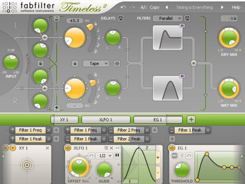This screenshot has width=245, height=184.
Task: Toggle the invert sign on XY 1's Filter 1 Freq
Action: (x=13, y=130)
